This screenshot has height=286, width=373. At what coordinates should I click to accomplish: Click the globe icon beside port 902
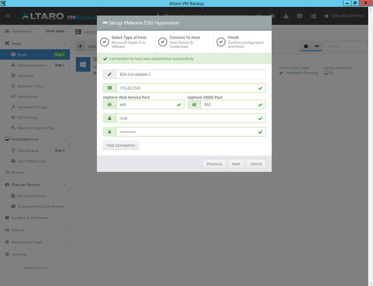click(x=194, y=105)
